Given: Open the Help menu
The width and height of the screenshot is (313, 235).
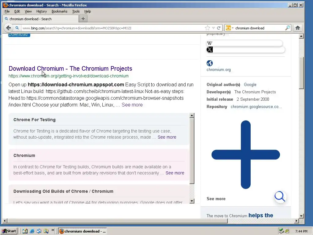Looking at the screenshot, I should (x=88, y=11).
